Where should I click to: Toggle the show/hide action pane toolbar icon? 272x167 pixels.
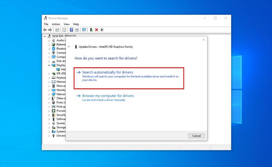(77, 30)
